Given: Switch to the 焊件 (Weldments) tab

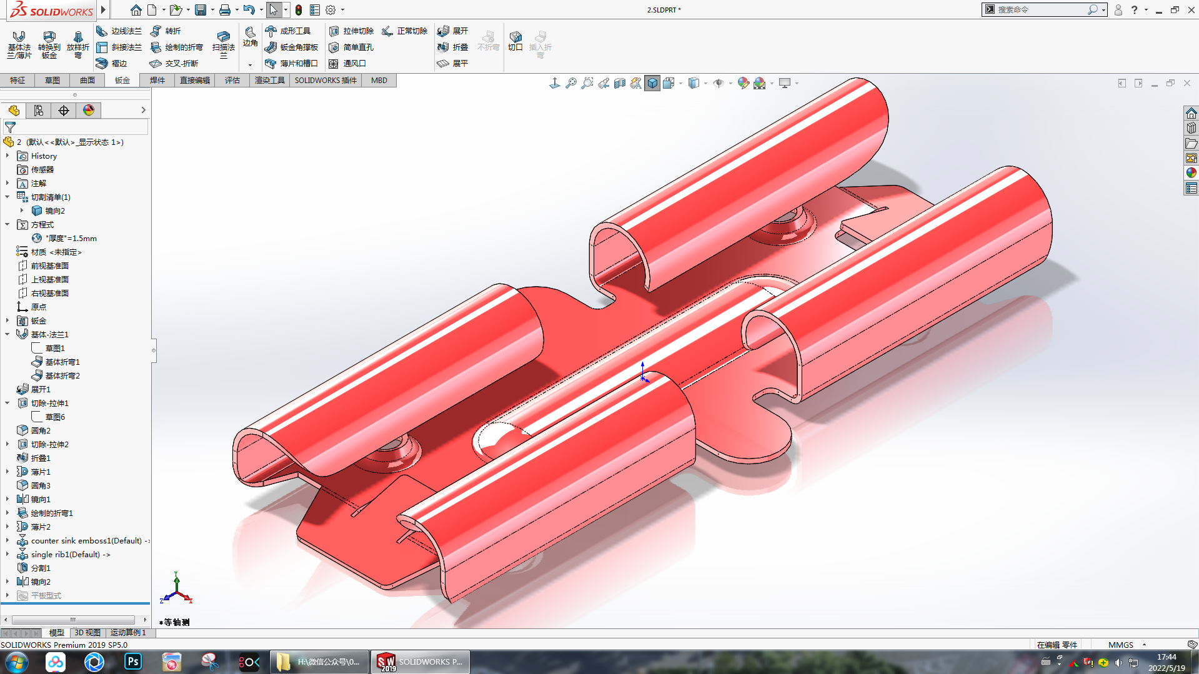Looking at the screenshot, I should click(157, 80).
